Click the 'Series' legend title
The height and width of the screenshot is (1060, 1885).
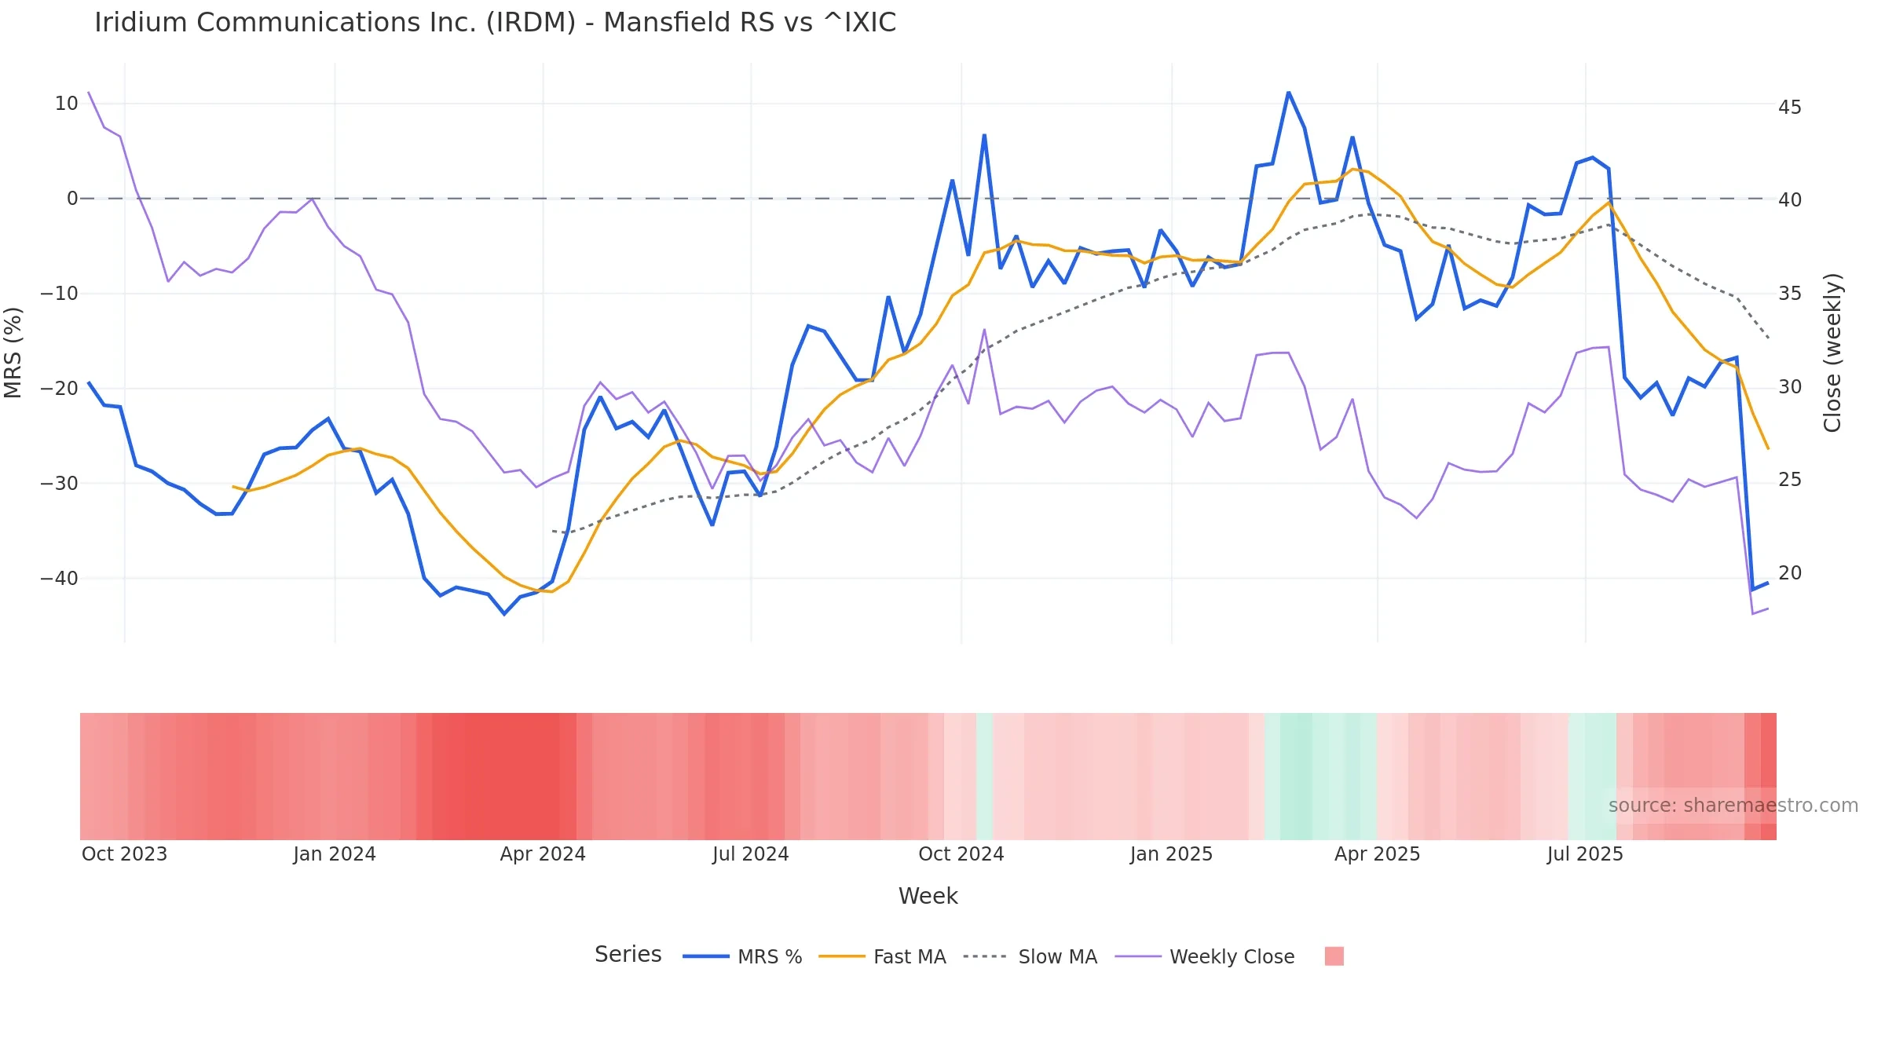[628, 954]
